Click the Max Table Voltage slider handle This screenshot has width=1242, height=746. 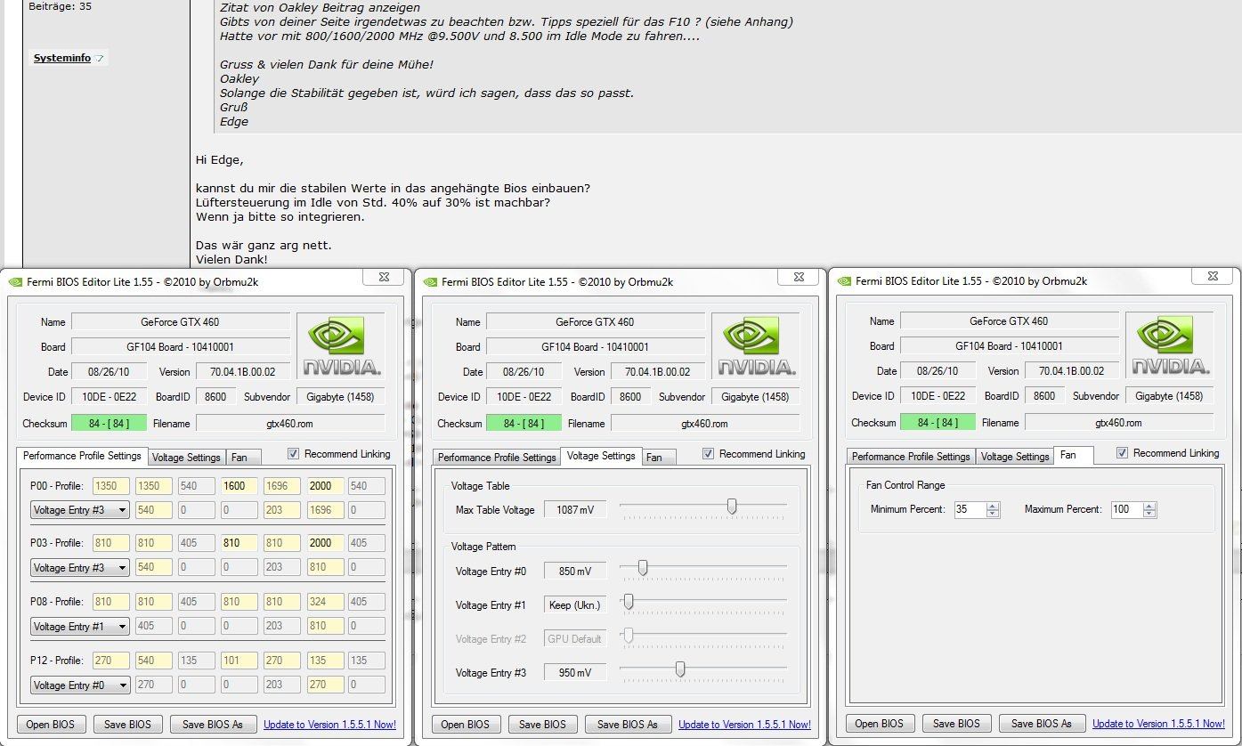732,507
